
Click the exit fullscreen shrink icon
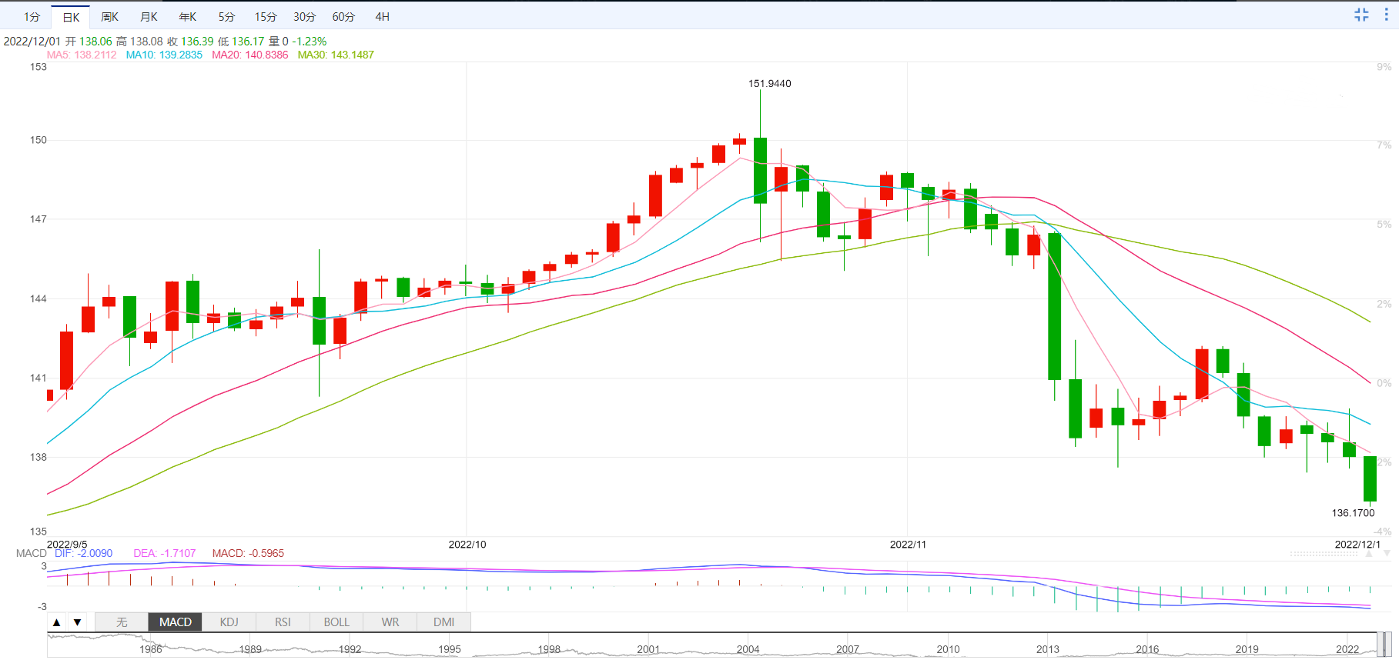click(x=1361, y=15)
